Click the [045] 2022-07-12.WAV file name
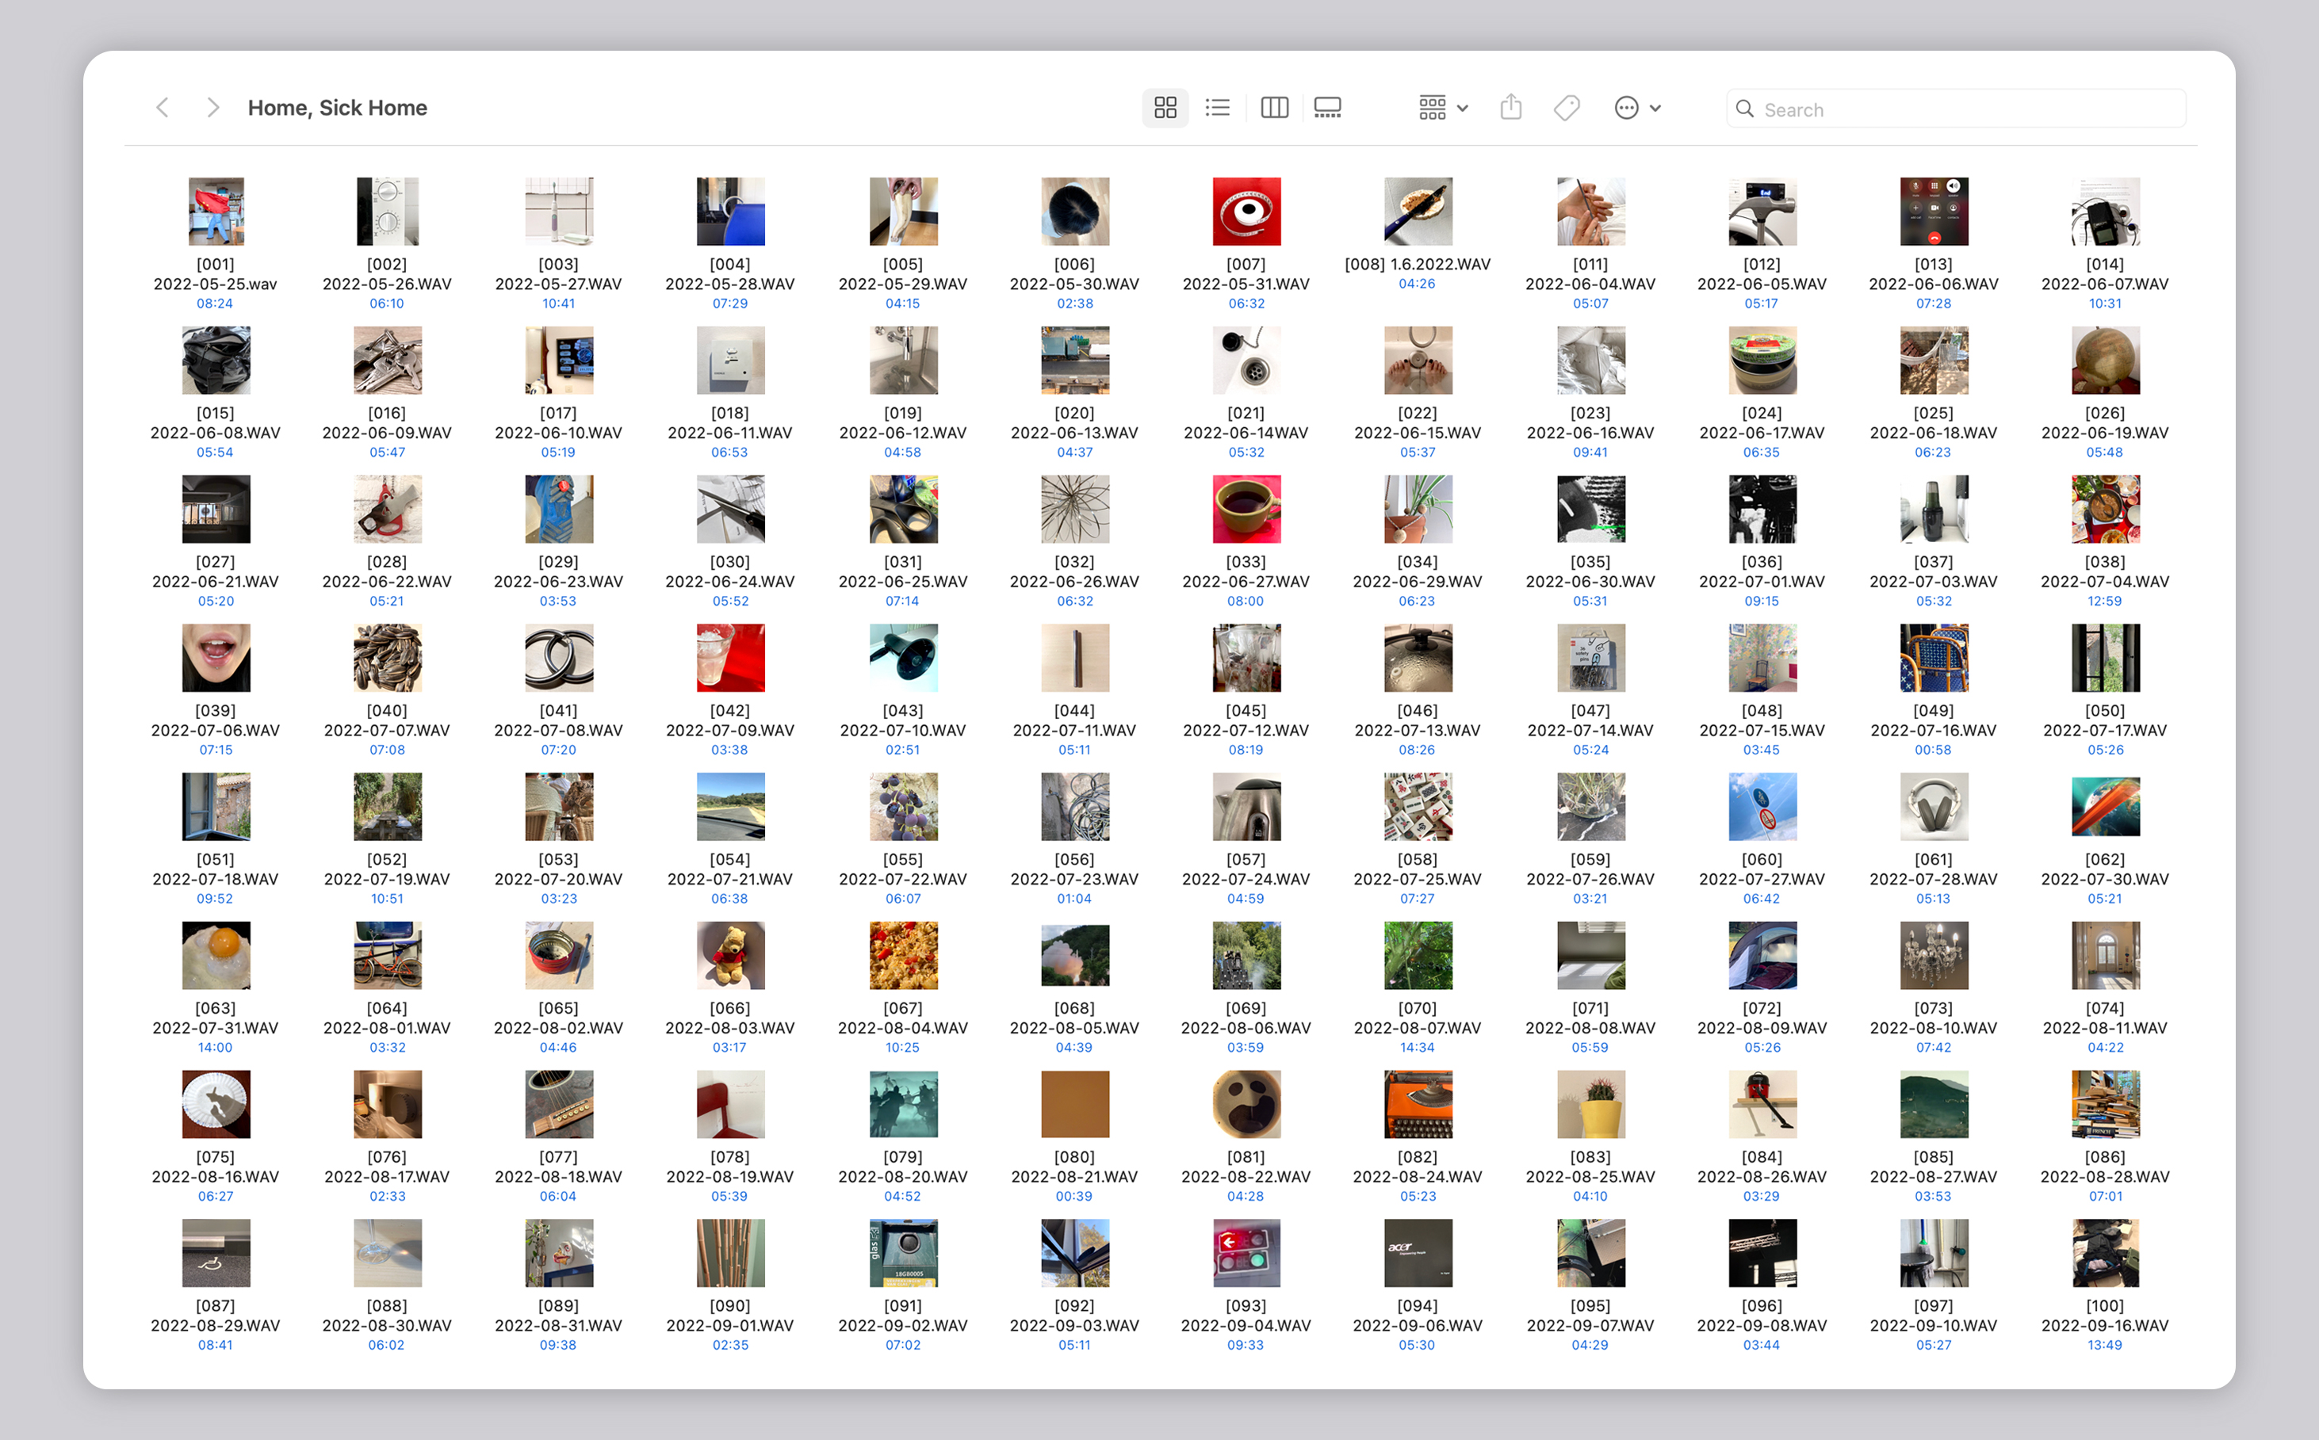This screenshot has height=1440, width=2319. tap(1246, 720)
